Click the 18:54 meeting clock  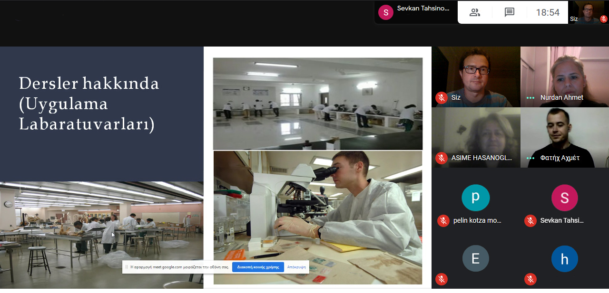548,12
